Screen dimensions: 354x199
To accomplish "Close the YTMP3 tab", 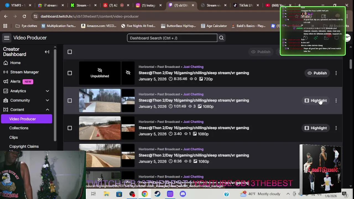I will (x=30, y=5).
